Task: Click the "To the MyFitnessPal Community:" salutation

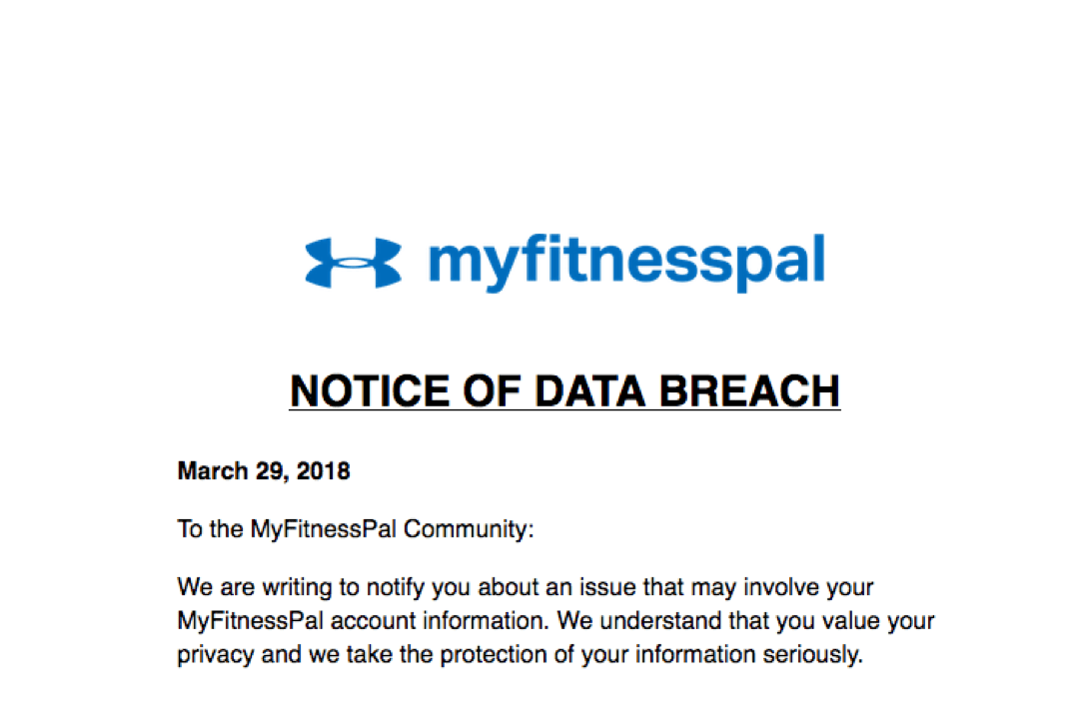Action: (356, 528)
